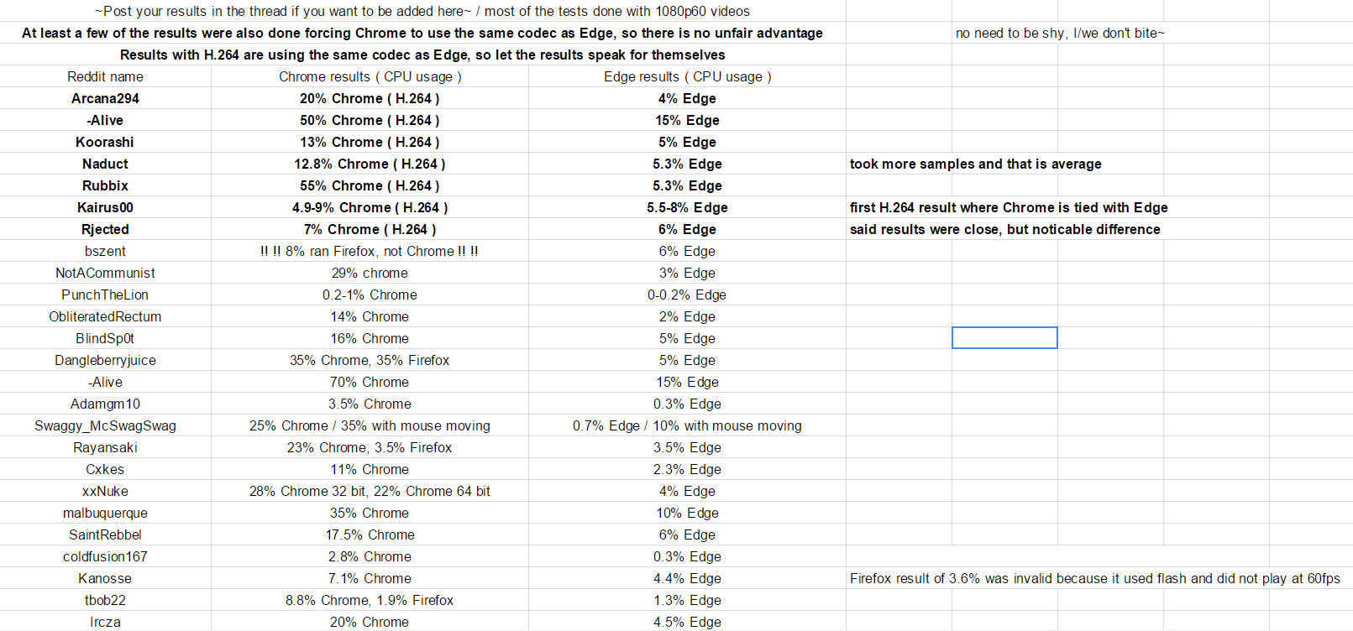Click the 'Firefox result of 3.6% was invalid' note
Image resolution: width=1353 pixels, height=631 pixels.
[1095, 578]
